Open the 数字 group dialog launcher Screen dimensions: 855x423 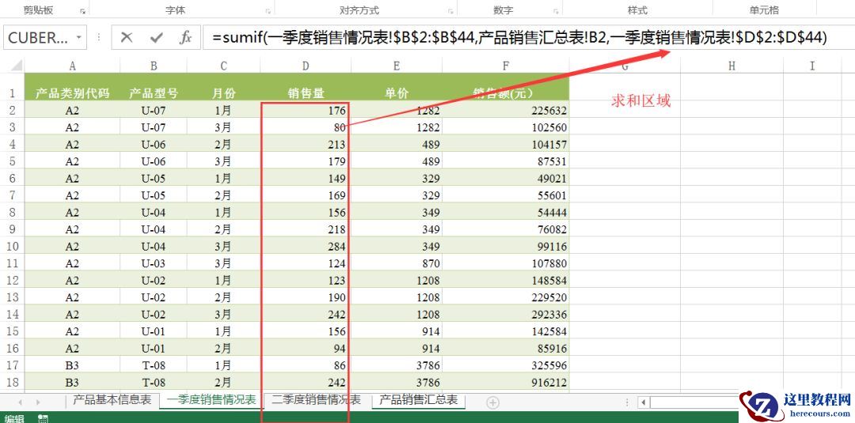pos(557,11)
